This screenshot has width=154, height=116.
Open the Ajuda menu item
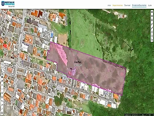pyautogui.click(x=150, y=5)
